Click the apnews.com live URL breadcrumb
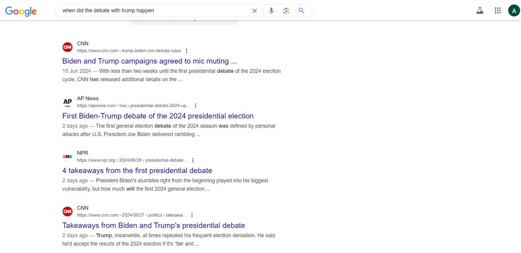The height and width of the screenshot is (253, 521). click(x=134, y=106)
